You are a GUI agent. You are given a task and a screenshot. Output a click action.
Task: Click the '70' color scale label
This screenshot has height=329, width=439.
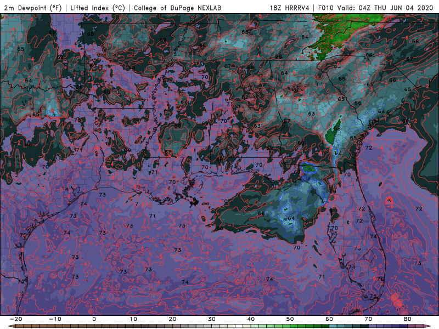coord(368,319)
